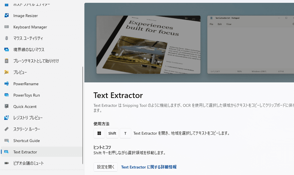Click the 設定を開く button
294x175 pixels.
tap(106, 167)
